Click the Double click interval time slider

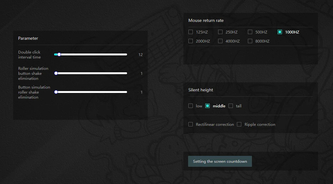click(91, 54)
